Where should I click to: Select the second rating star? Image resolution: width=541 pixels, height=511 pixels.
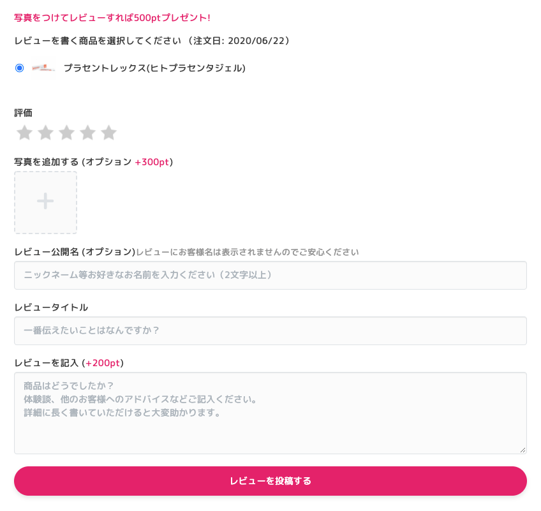tap(45, 133)
